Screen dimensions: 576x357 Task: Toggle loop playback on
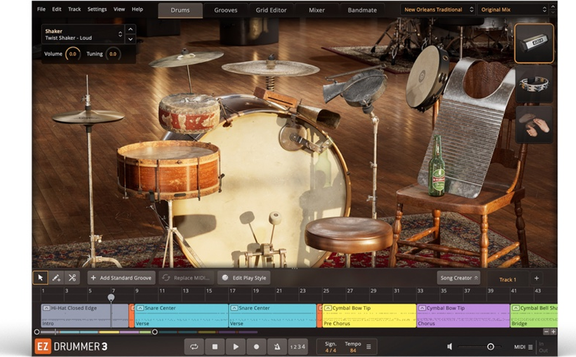(194, 347)
